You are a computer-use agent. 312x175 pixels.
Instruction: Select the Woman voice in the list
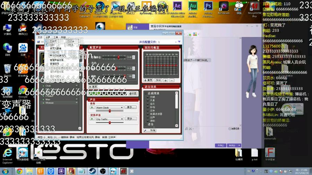(50, 103)
